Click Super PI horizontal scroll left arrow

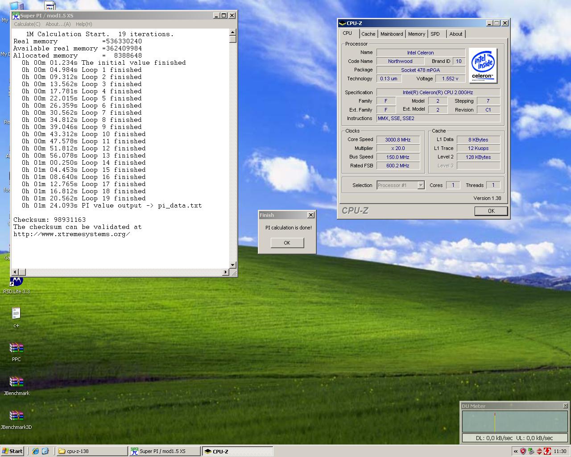point(15,272)
